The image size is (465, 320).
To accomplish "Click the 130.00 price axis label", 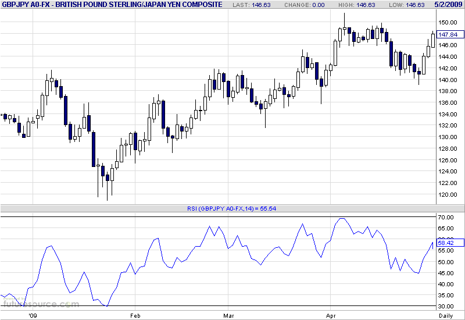I will (448, 137).
